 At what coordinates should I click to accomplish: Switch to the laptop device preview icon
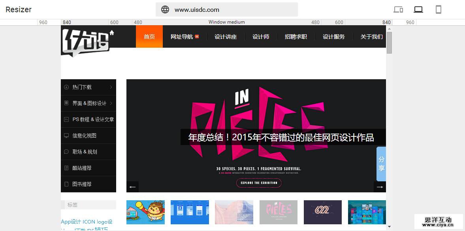click(x=418, y=10)
